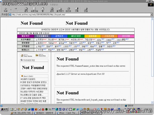This screenshot has width=154, height=115.
Task: Click the 앞으로 forward arrow button
Action: pos(16,10)
